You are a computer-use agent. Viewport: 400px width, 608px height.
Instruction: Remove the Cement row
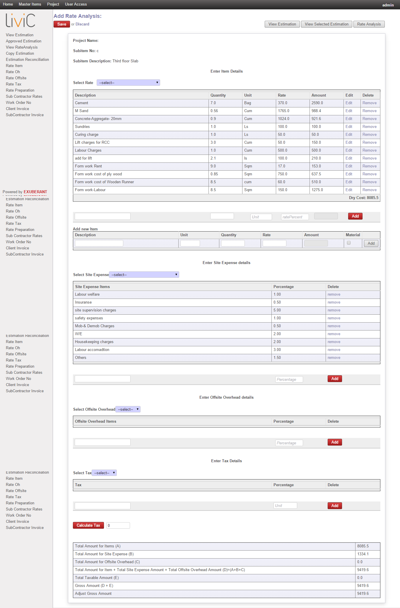point(370,103)
